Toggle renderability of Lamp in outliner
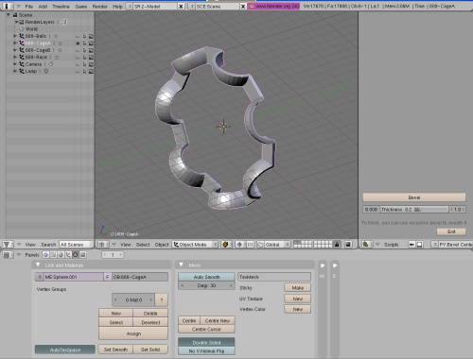Screen dimensions: 473x359 click(91, 72)
